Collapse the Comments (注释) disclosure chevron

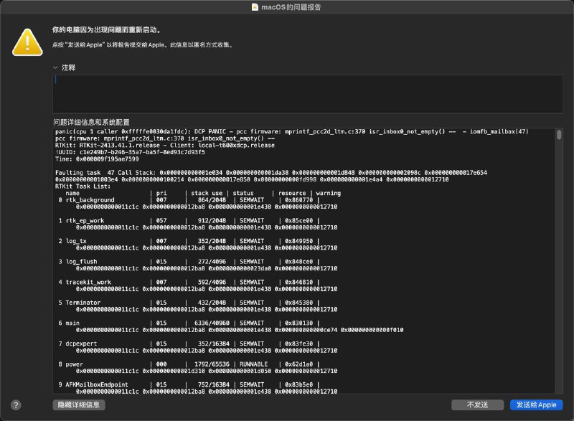coord(55,67)
